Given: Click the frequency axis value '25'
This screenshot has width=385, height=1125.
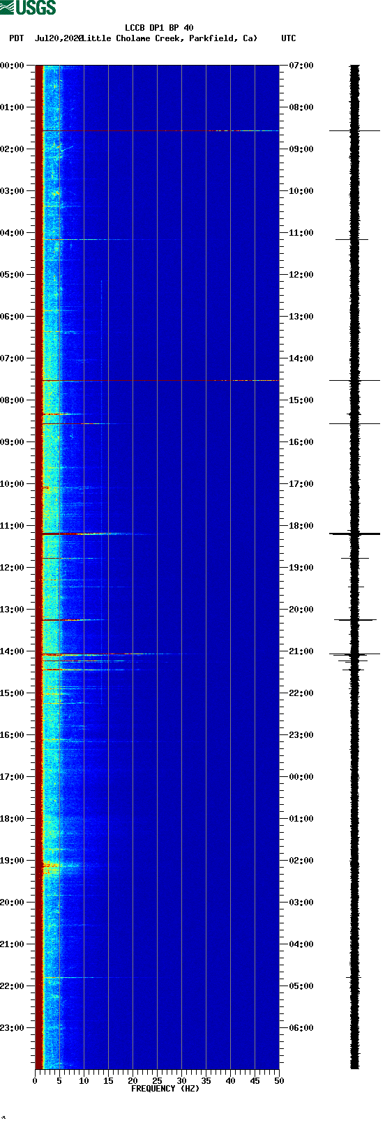Looking at the screenshot, I should click(x=157, y=1081).
